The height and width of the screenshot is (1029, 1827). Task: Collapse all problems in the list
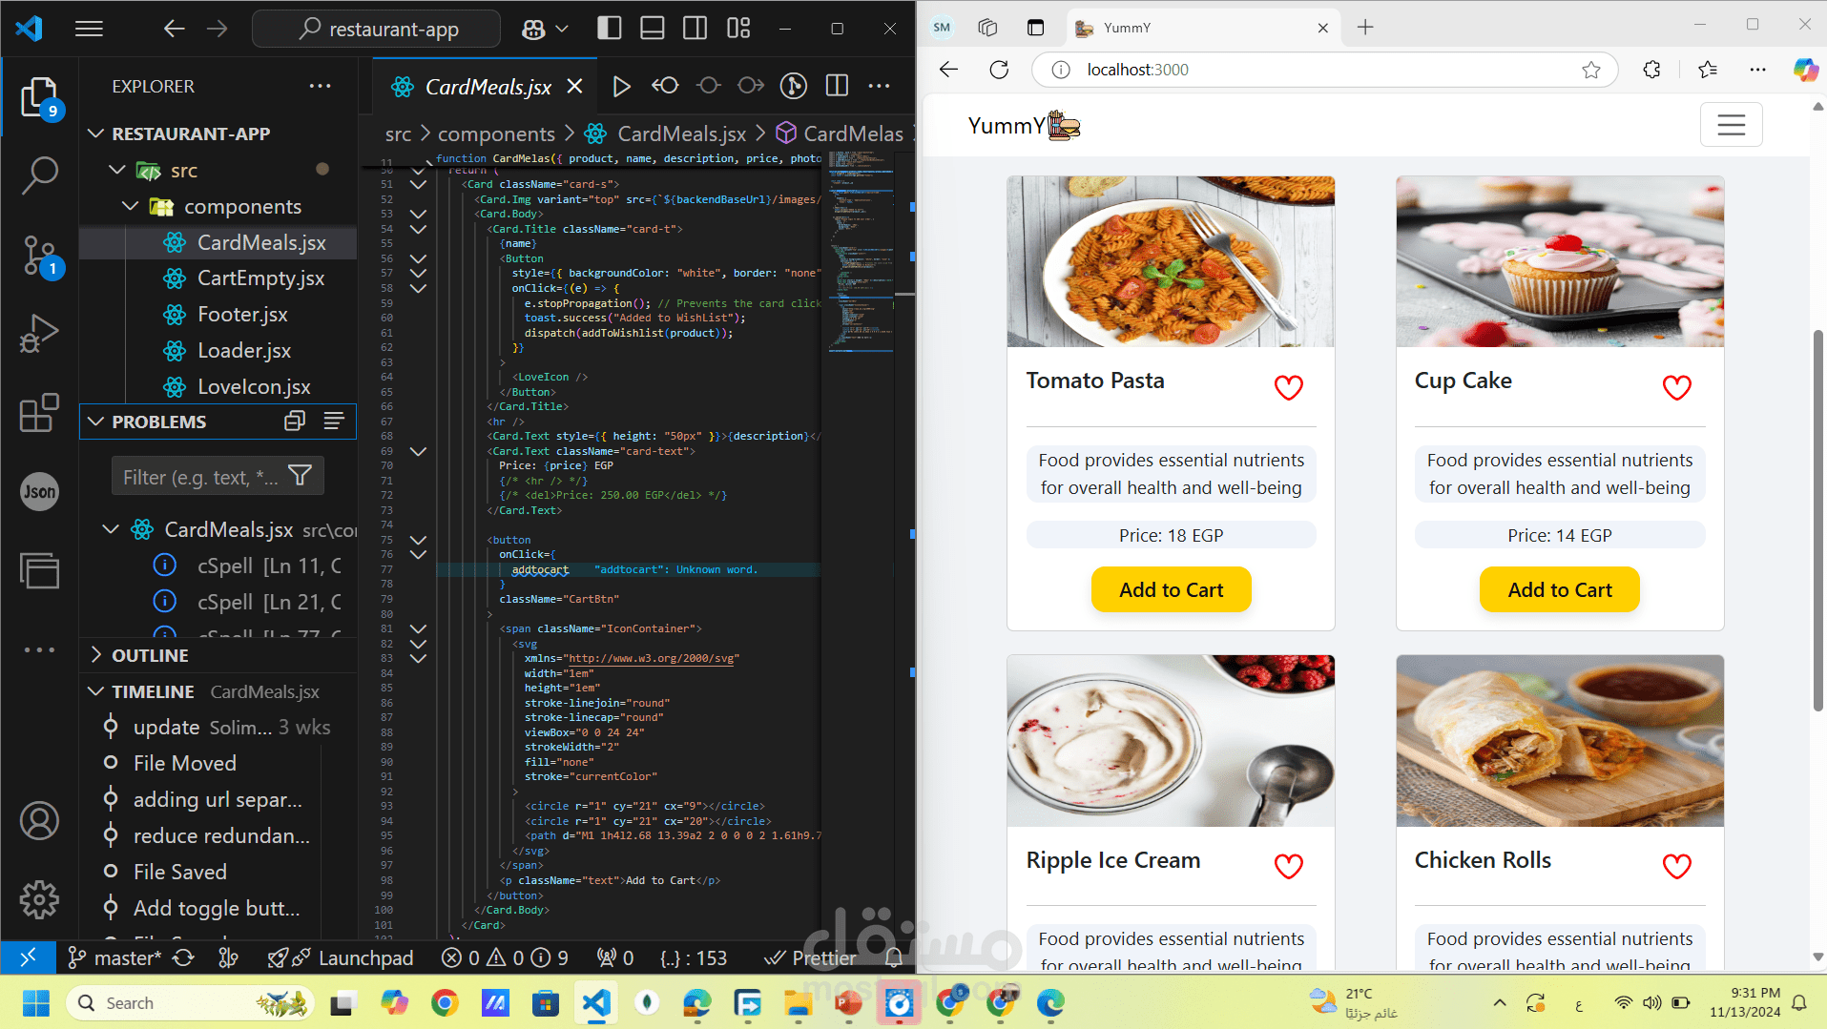click(295, 422)
